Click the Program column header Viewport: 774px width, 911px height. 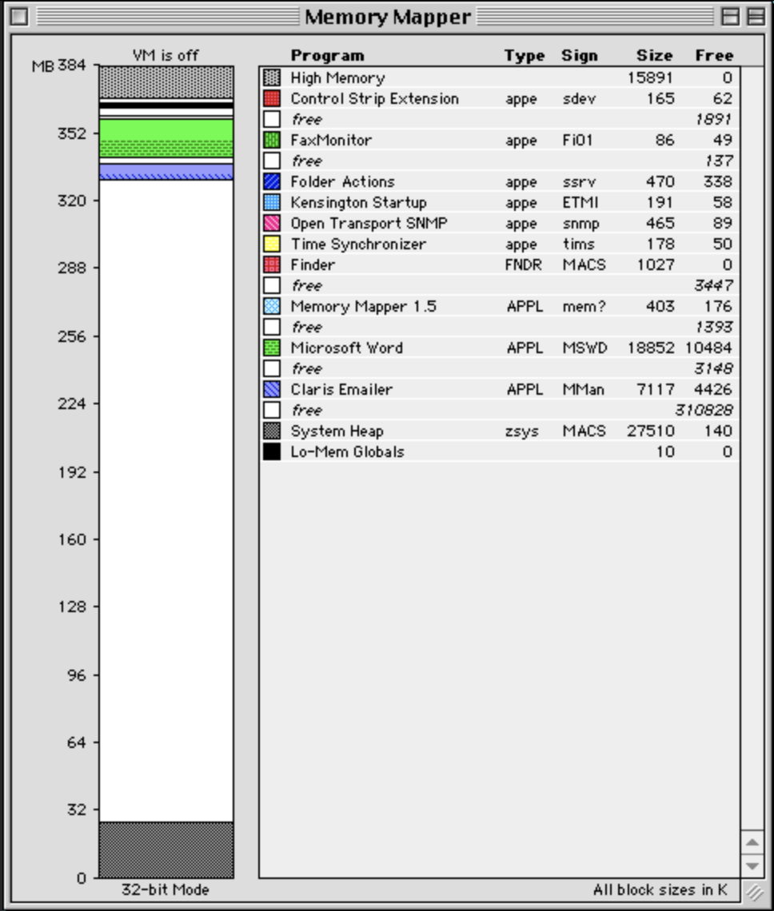(326, 56)
